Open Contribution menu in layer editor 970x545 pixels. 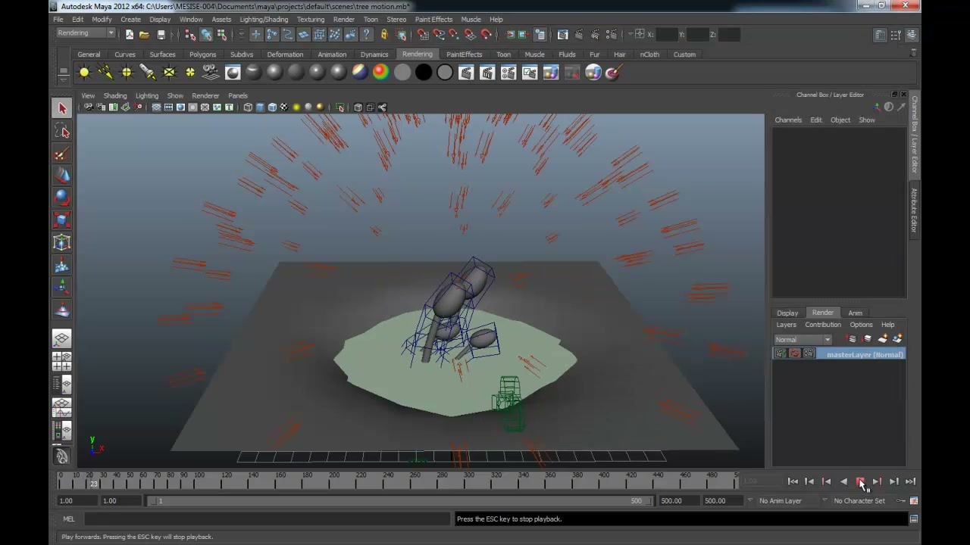click(x=823, y=325)
